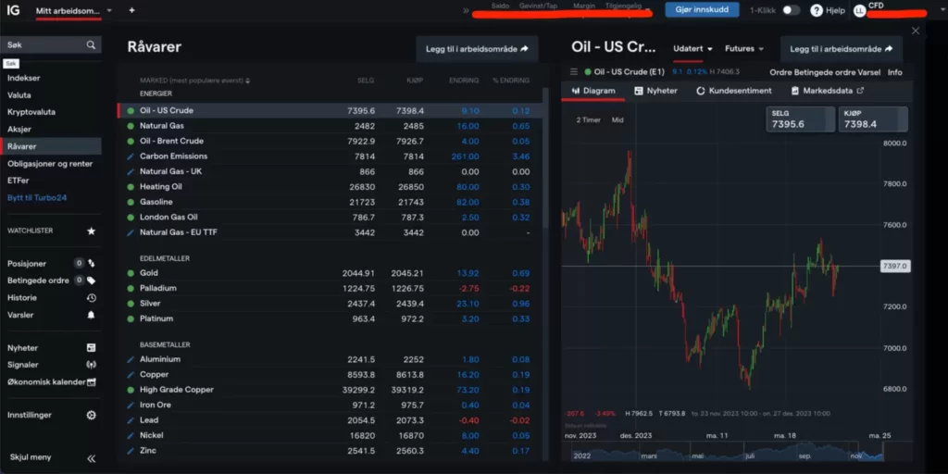Click the Bytt til Turbo24 link
This screenshot has width=948, height=474.
[x=37, y=198]
